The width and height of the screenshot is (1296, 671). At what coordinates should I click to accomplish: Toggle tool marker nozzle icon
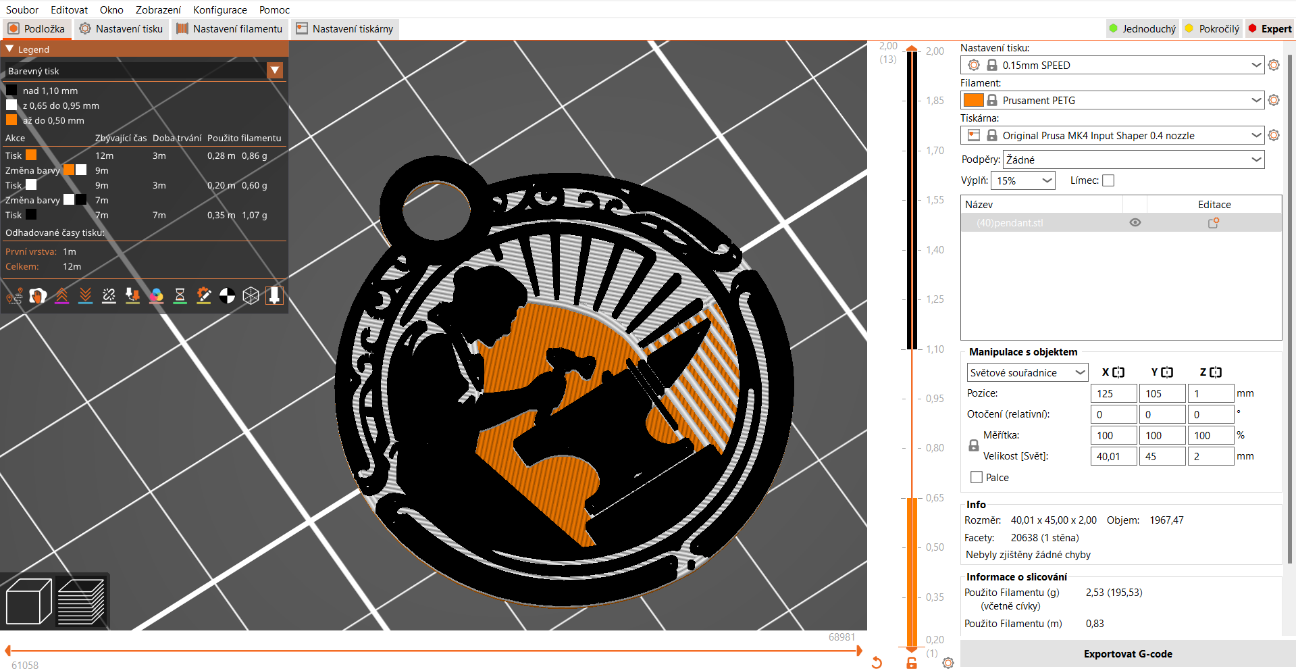click(274, 296)
